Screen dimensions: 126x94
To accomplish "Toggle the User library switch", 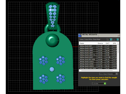I will click(115, 39).
